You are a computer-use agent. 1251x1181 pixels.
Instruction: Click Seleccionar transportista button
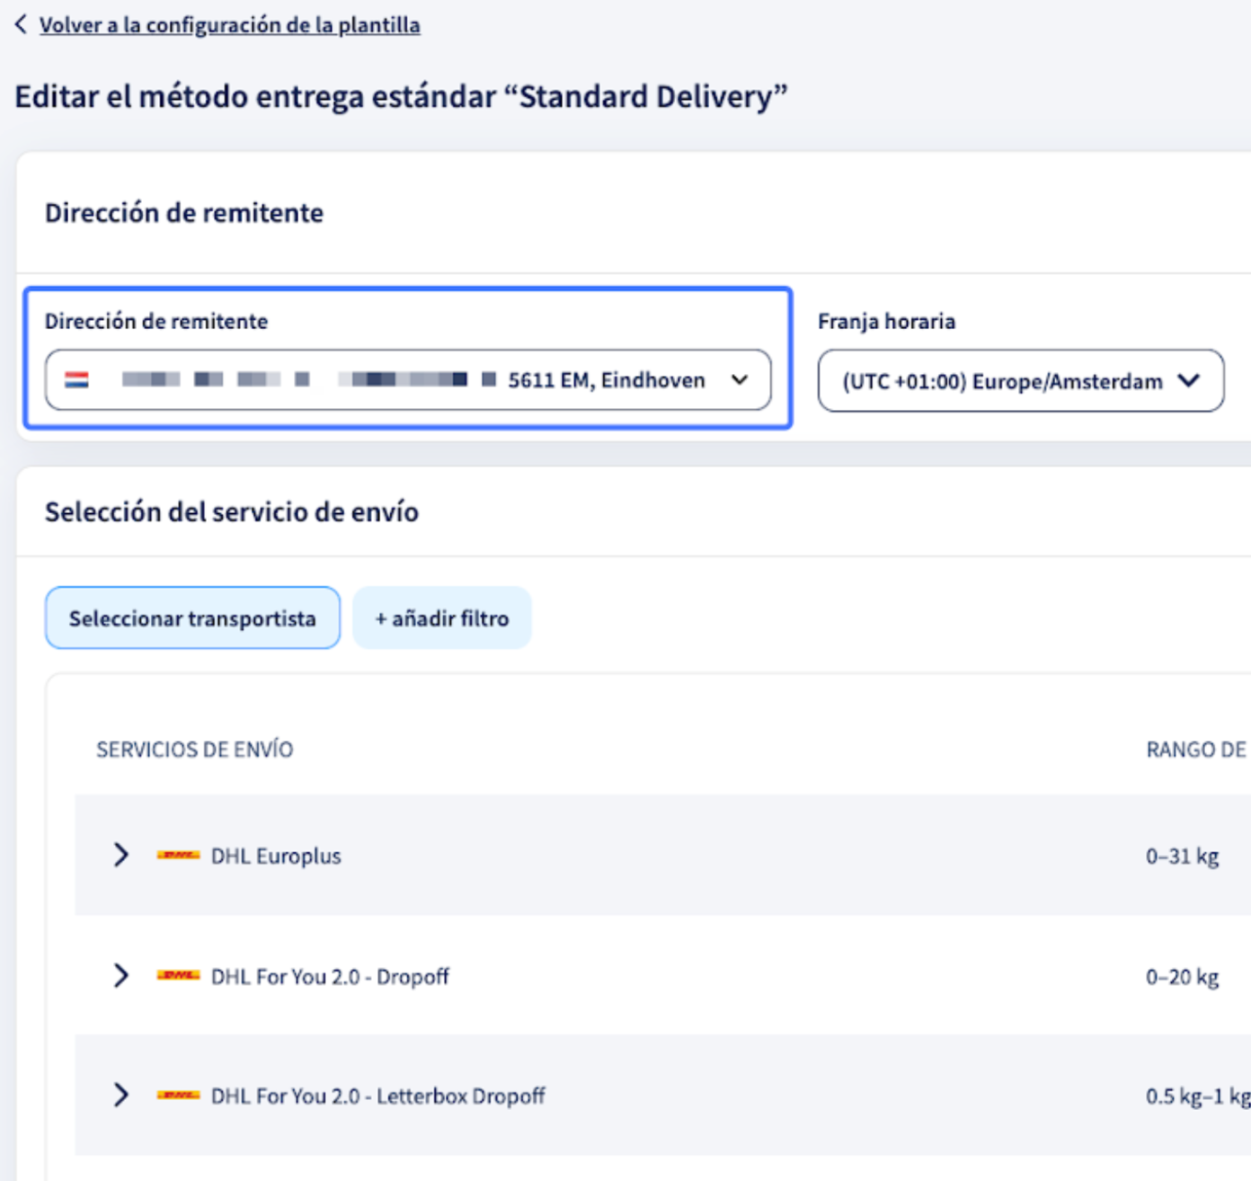(192, 617)
